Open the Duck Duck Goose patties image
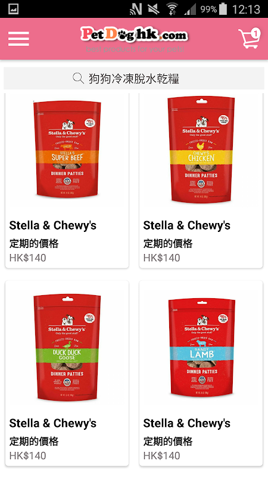268x477 pixels. [67, 348]
